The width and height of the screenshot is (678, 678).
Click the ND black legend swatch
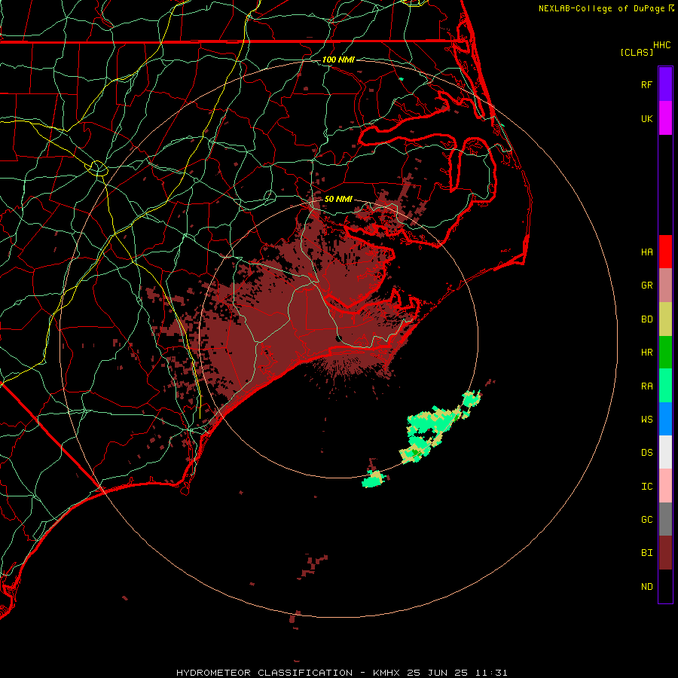pyautogui.click(x=665, y=586)
